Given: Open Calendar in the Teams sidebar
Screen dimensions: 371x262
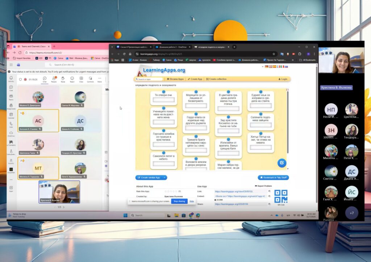Looking at the screenshot, I should [x=11, y=115].
